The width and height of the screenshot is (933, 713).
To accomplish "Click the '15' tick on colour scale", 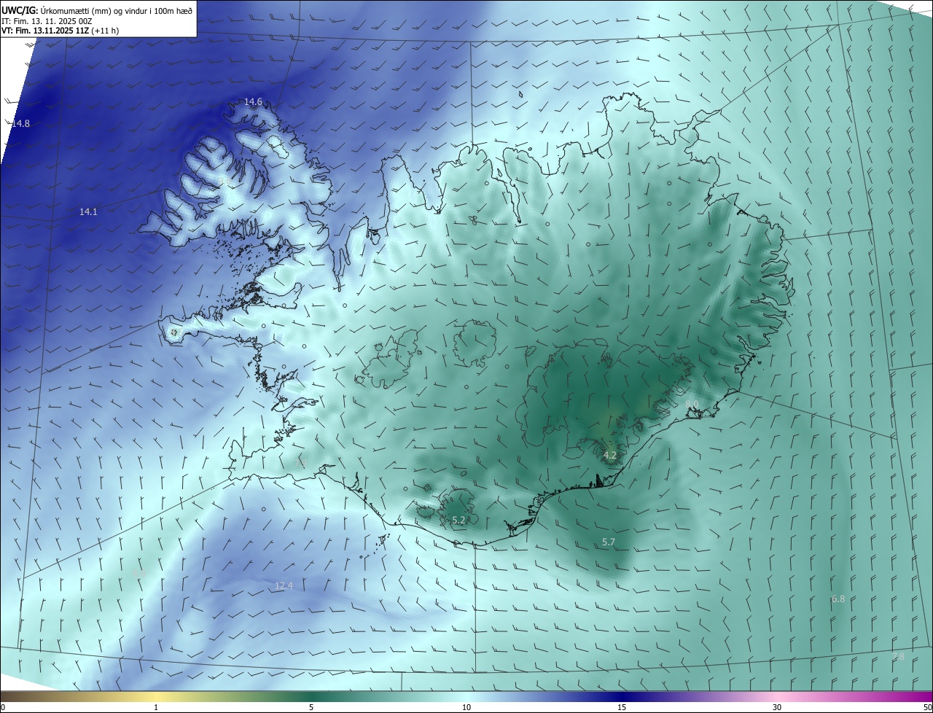I will 622,707.
